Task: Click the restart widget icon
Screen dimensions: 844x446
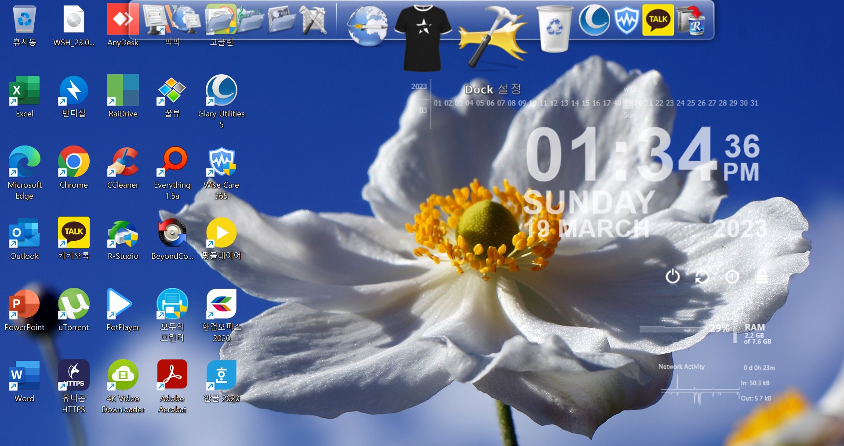Action: point(702,277)
